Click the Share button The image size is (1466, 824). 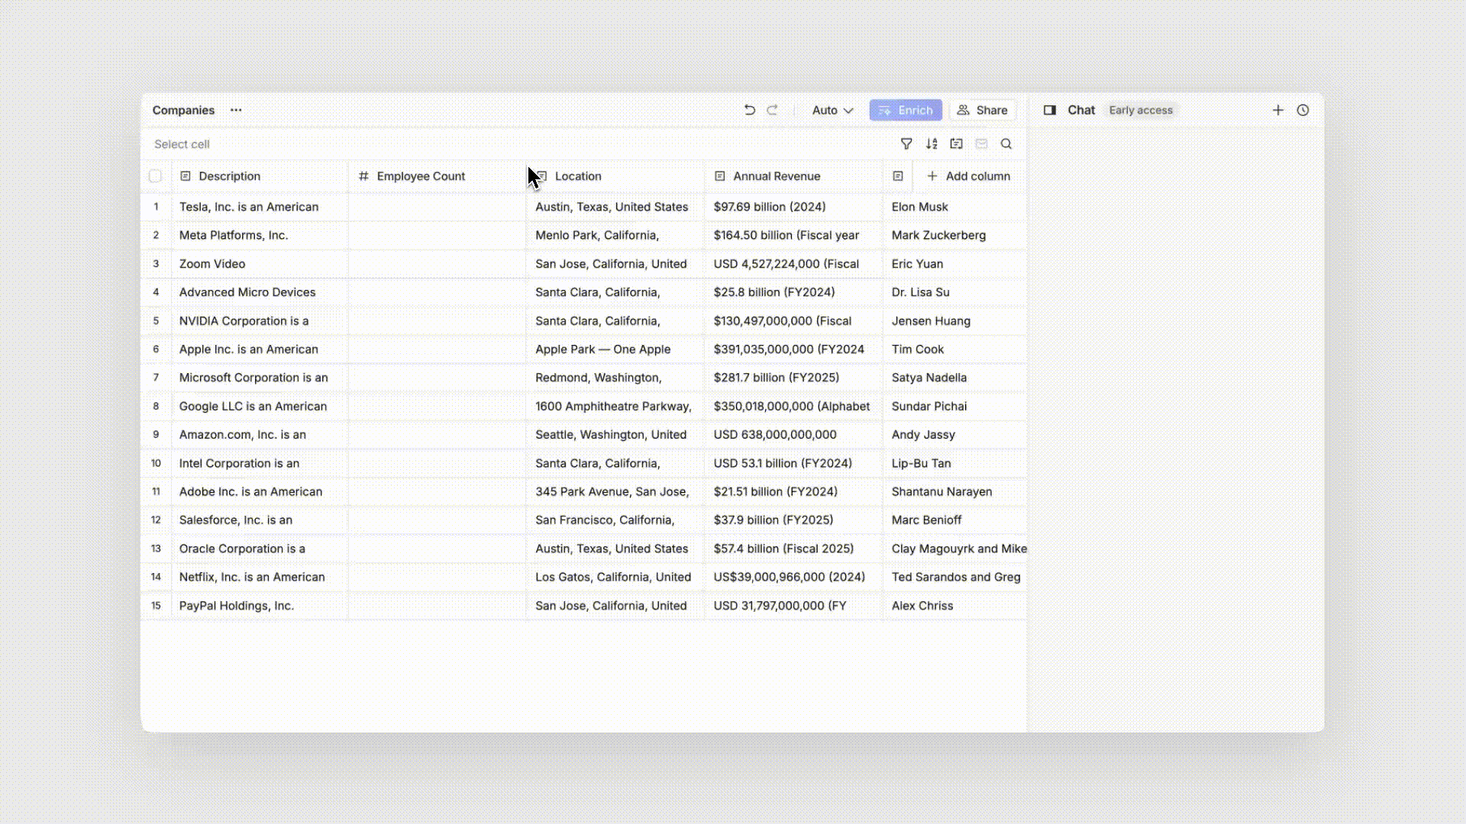(983, 110)
